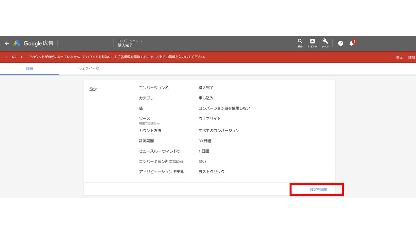Show next alert with right chevron
416x234 pixels.
(21, 57)
